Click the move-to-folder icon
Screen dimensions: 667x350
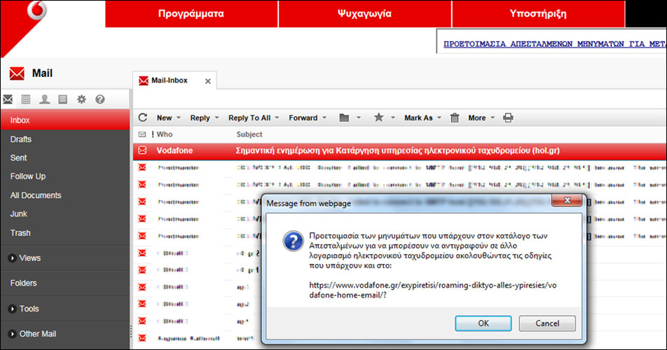[x=344, y=118]
